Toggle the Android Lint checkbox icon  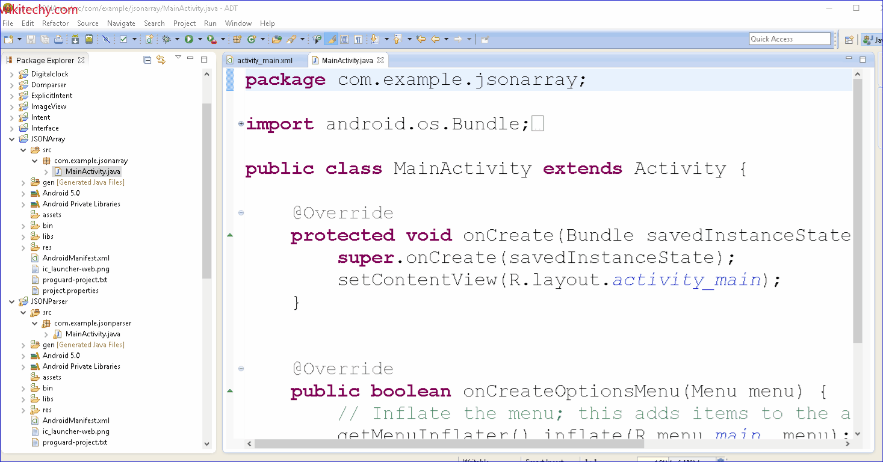pyautogui.click(x=123, y=39)
